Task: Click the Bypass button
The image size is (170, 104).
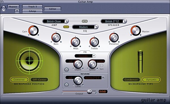Action: click(13, 7)
